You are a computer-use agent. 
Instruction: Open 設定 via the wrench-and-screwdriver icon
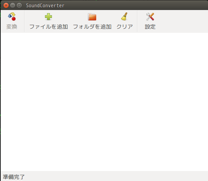tap(150, 17)
